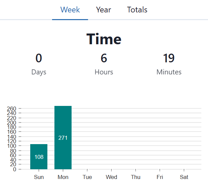This screenshot has height=183, width=208.
Task: Click the Fri label on the x-axis
Action: (160, 177)
